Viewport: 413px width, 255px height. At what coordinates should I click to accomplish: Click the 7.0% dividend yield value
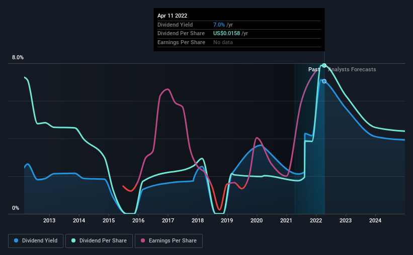(x=219, y=25)
